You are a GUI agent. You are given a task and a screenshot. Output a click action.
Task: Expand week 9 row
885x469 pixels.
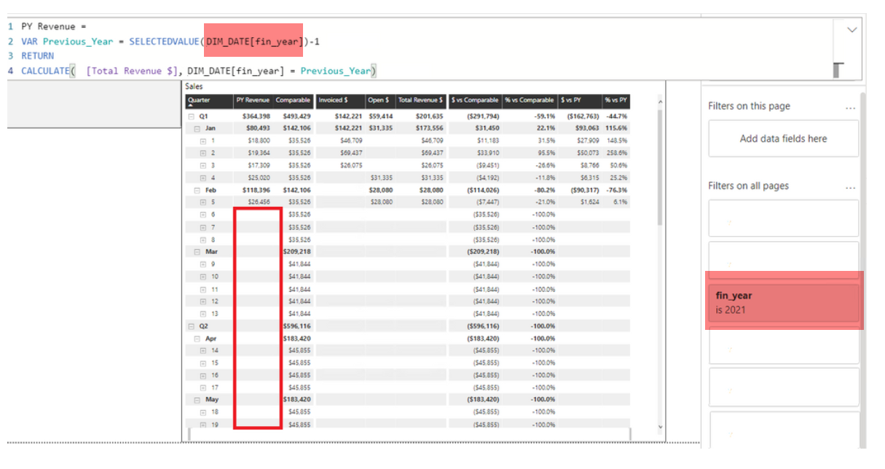tap(203, 264)
